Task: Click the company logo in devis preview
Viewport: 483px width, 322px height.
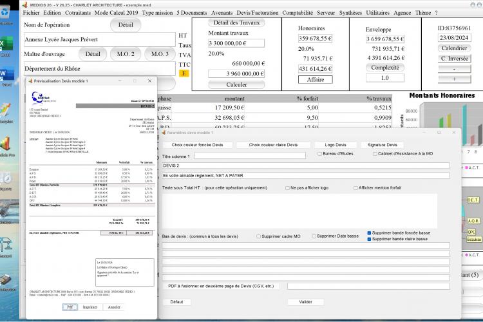Action: point(43,97)
